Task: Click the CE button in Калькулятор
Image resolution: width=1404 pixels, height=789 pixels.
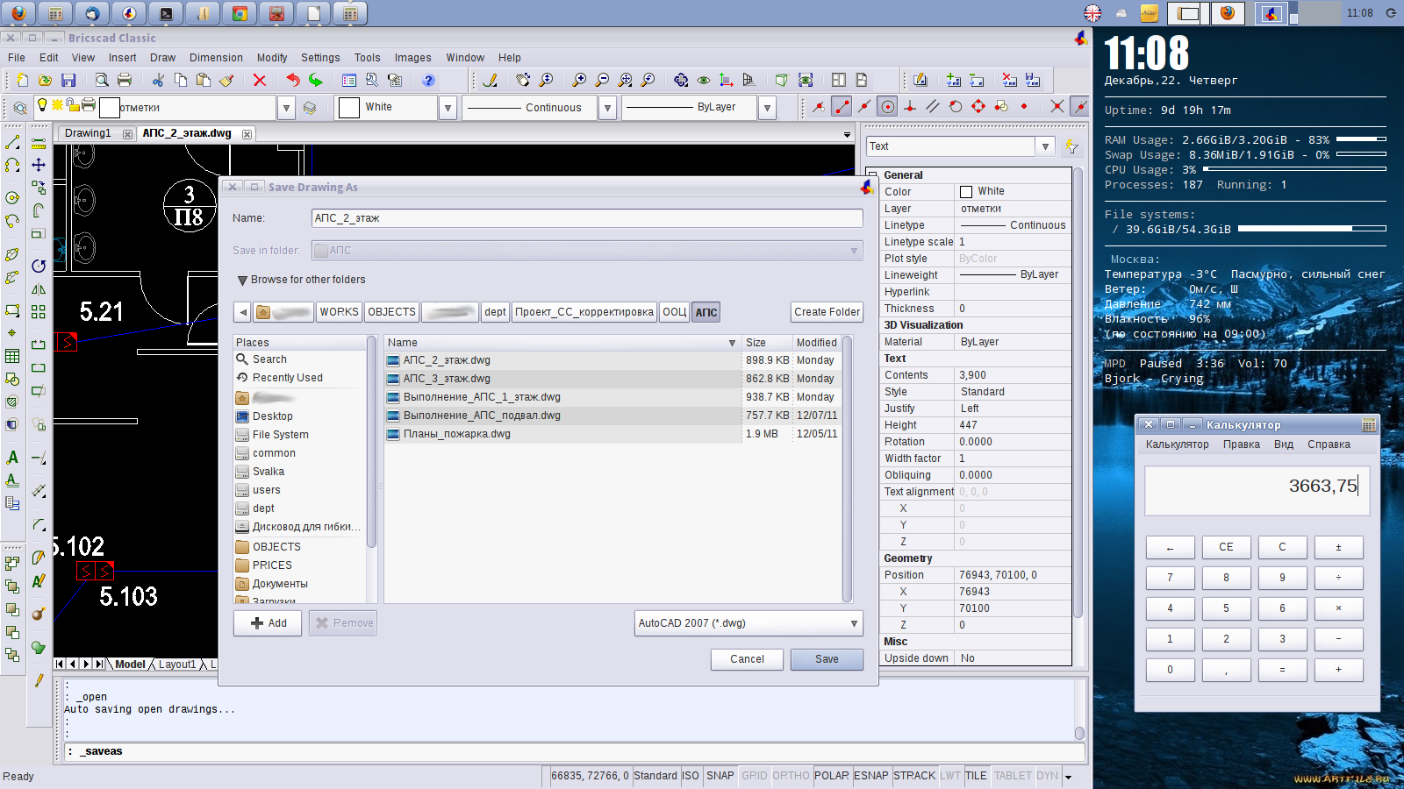Action: point(1226,547)
